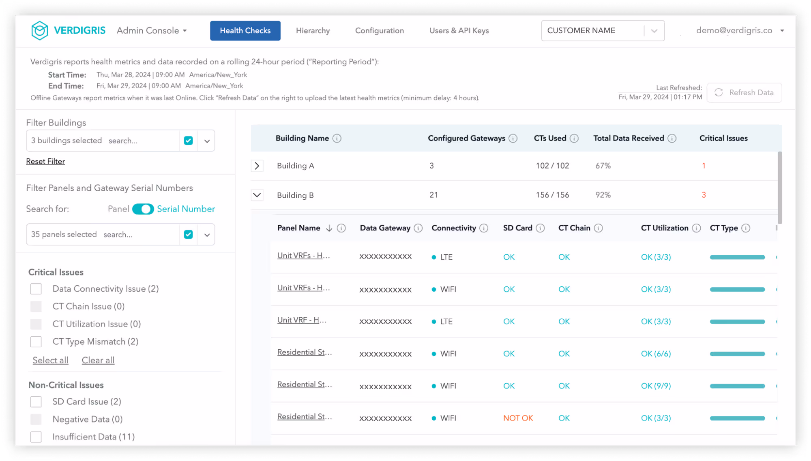
Task: Check the CT Type Mismatch checkbox
Action: click(x=36, y=342)
